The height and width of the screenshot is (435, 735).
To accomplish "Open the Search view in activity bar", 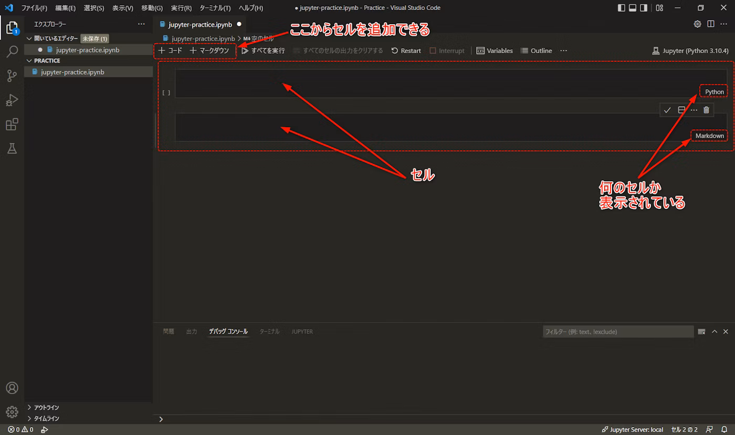I will point(12,51).
